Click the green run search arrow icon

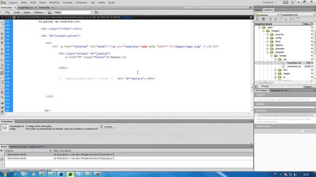click(2, 151)
